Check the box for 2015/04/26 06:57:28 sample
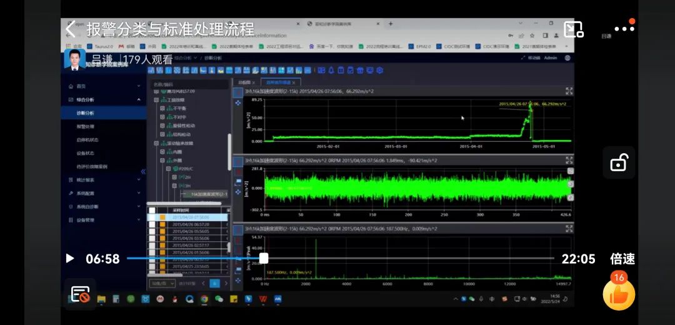The image size is (675, 325). point(152,224)
